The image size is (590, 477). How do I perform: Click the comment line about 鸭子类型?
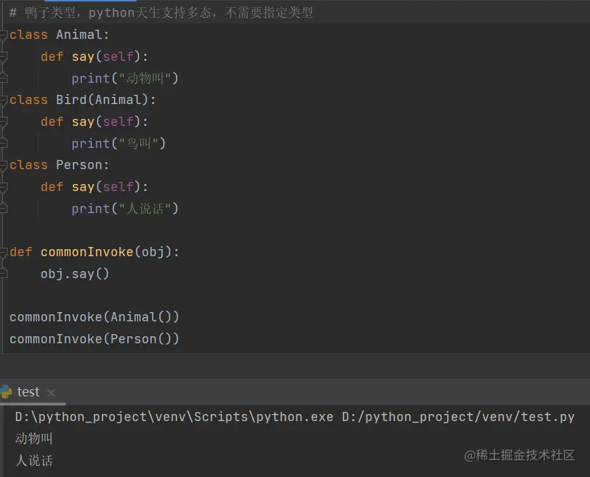tap(161, 13)
